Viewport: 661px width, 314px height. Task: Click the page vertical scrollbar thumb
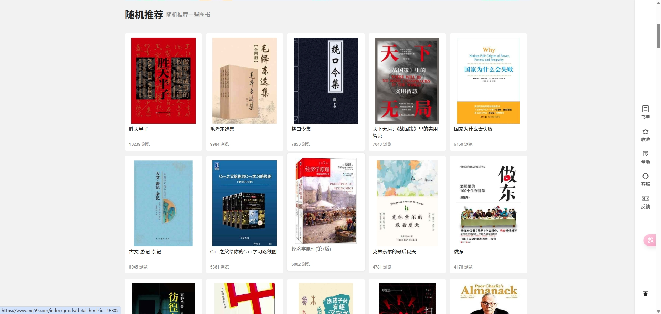pos(658,36)
